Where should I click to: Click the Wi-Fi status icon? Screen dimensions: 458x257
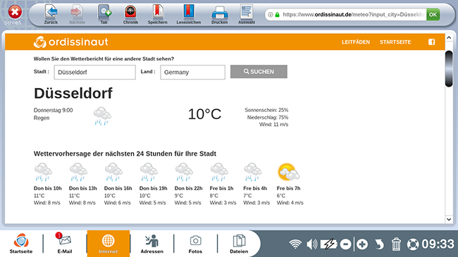pyautogui.click(x=295, y=244)
